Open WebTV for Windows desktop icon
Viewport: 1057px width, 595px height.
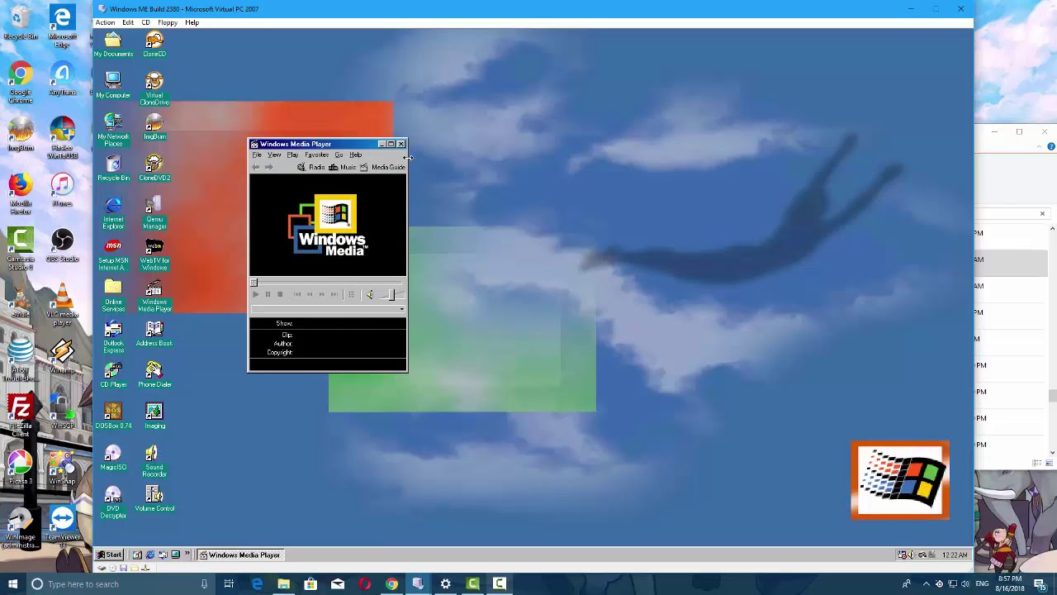(154, 254)
